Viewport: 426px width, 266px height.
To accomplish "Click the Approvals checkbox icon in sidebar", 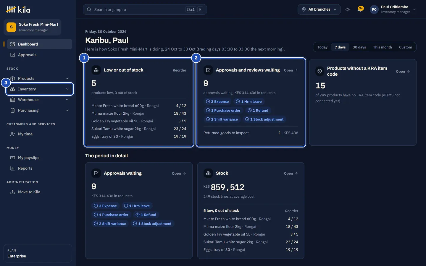I will pos(12,55).
